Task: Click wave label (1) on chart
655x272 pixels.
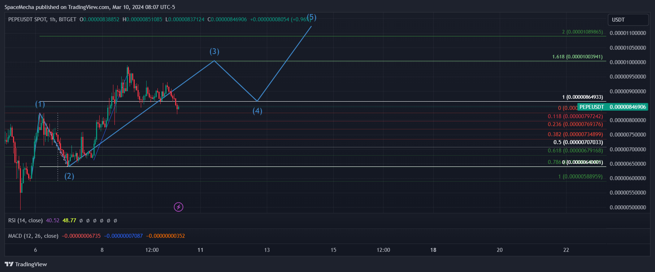Action: 40,104
